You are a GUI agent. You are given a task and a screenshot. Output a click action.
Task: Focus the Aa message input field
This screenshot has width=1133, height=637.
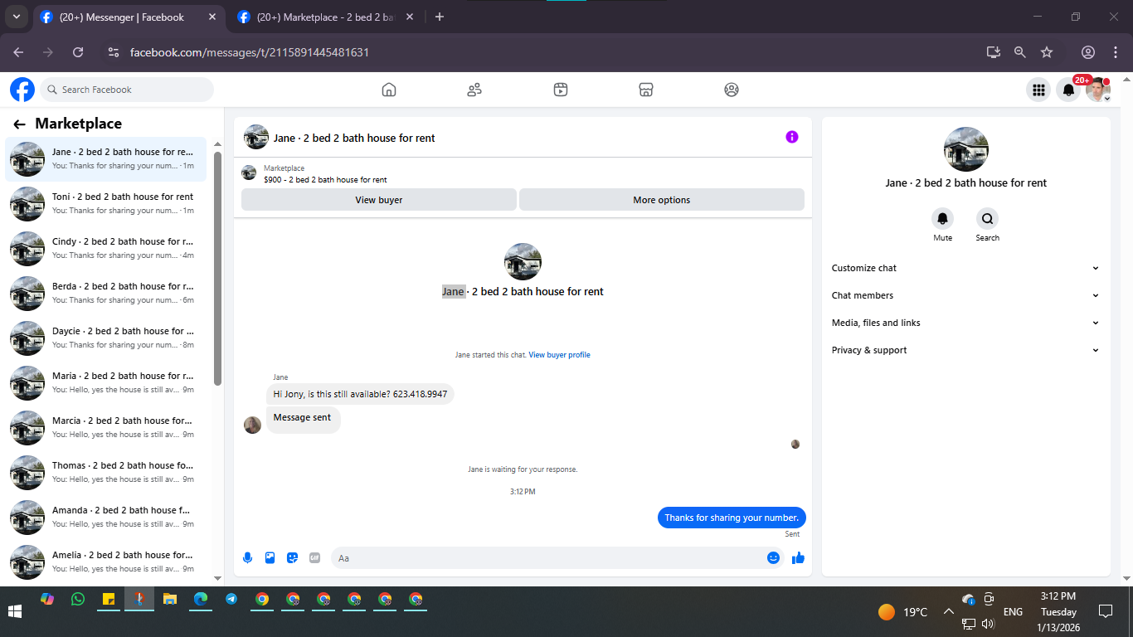coord(547,558)
